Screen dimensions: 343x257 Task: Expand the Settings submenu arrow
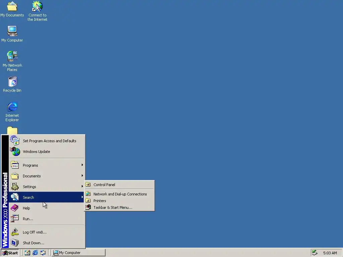click(x=82, y=186)
